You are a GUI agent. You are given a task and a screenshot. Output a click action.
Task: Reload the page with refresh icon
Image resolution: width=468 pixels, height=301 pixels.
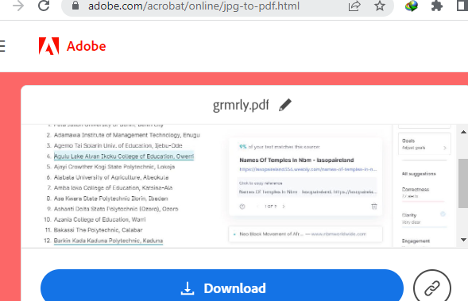44,6
